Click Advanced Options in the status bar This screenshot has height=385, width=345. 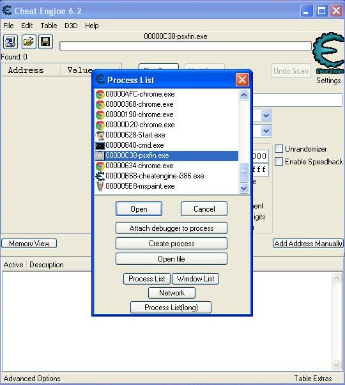[x=32, y=379]
